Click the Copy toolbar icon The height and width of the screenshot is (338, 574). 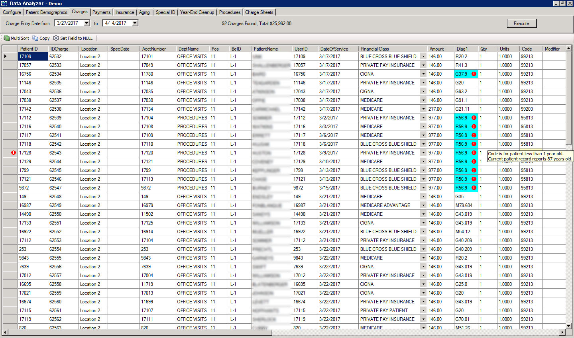point(35,38)
